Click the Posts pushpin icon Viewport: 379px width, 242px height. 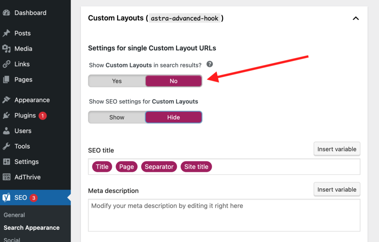tap(7, 33)
